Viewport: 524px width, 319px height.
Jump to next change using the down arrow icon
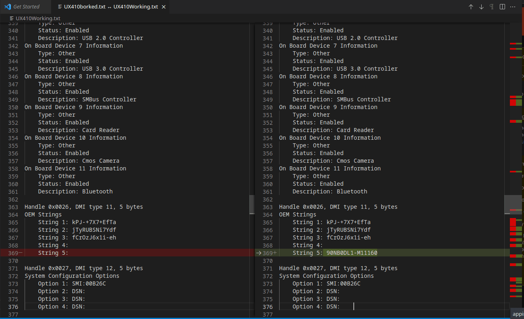pos(480,6)
